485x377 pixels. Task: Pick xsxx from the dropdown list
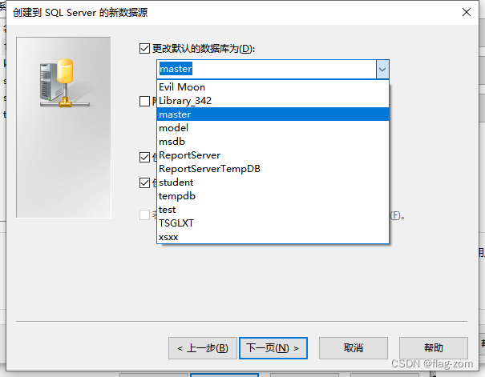coord(273,237)
